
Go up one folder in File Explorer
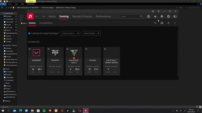coord(11,8)
